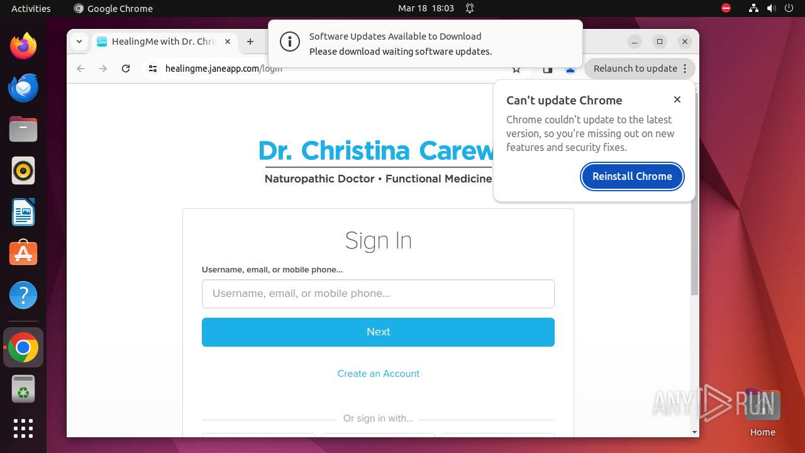
Task: Click the page vertical scrollbar
Action: pyautogui.click(x=694, y=194)
